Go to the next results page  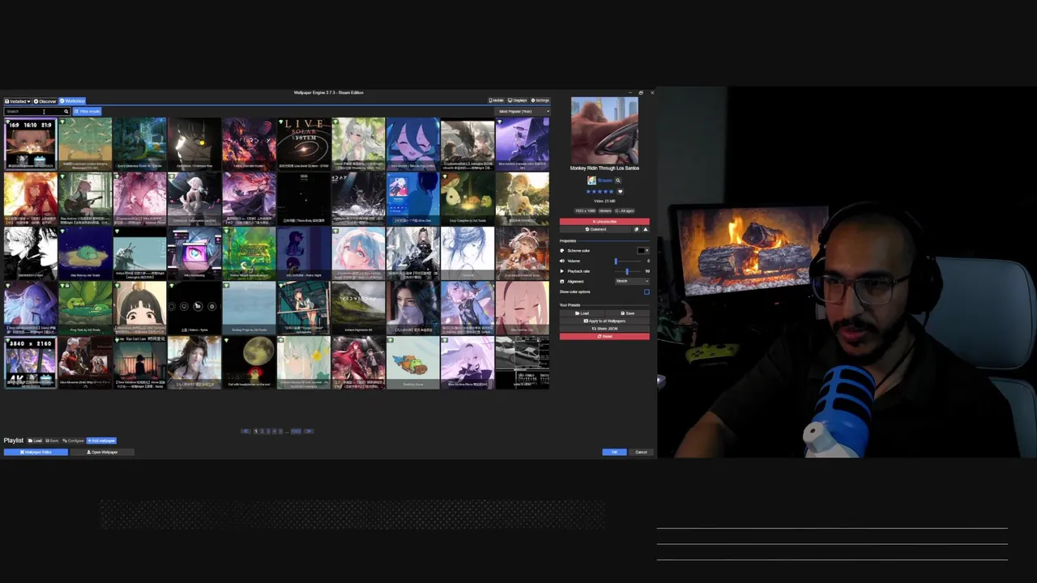pyautogui.click(x=308, y=431)
